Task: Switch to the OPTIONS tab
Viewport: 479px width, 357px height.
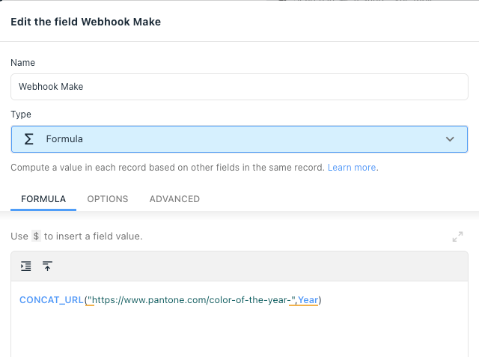Action: pyautogui.click(x=108, y=199)
